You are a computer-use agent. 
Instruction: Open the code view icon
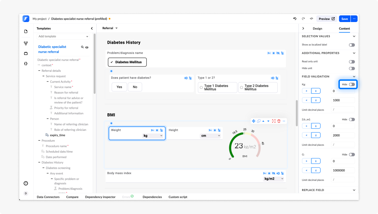[311, 19]
